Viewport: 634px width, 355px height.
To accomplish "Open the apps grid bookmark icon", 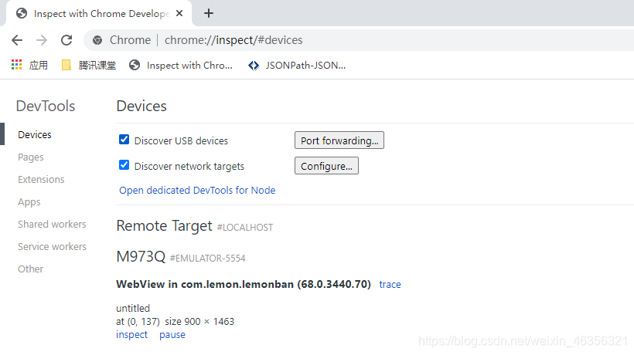I will (x=16, y=65).
